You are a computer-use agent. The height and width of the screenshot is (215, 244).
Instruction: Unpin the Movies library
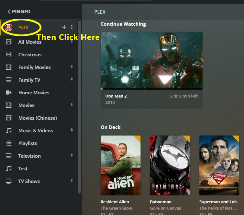[x=72, y=105]
